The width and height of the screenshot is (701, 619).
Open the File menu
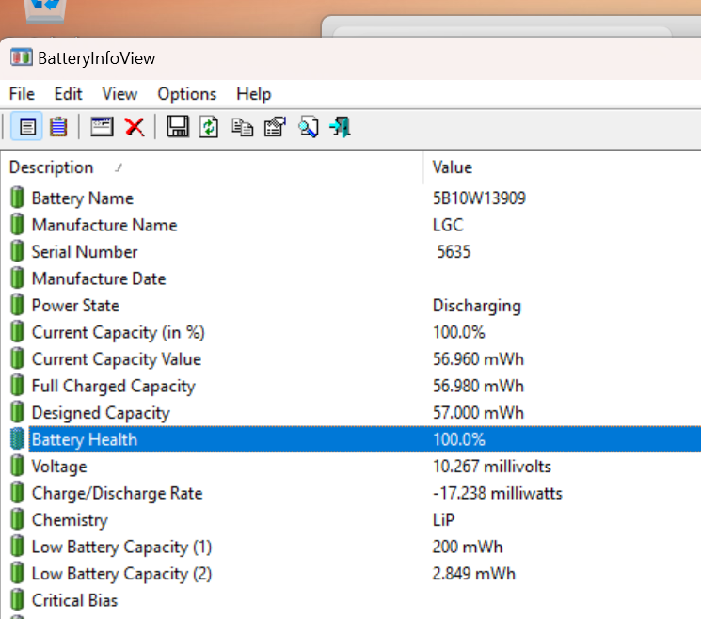point(22,94)
